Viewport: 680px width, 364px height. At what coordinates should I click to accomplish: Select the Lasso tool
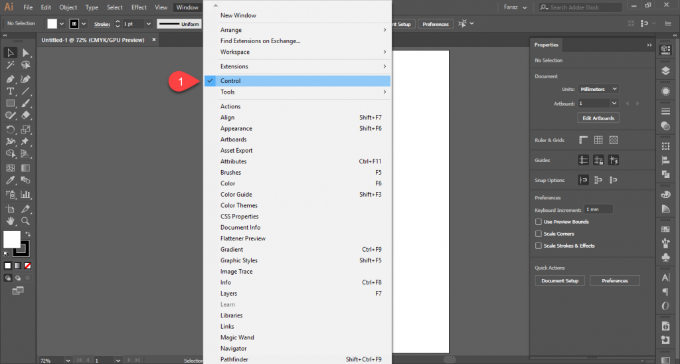(26, 65)
